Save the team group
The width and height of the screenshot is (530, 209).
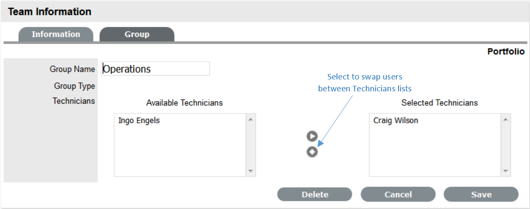481,195
